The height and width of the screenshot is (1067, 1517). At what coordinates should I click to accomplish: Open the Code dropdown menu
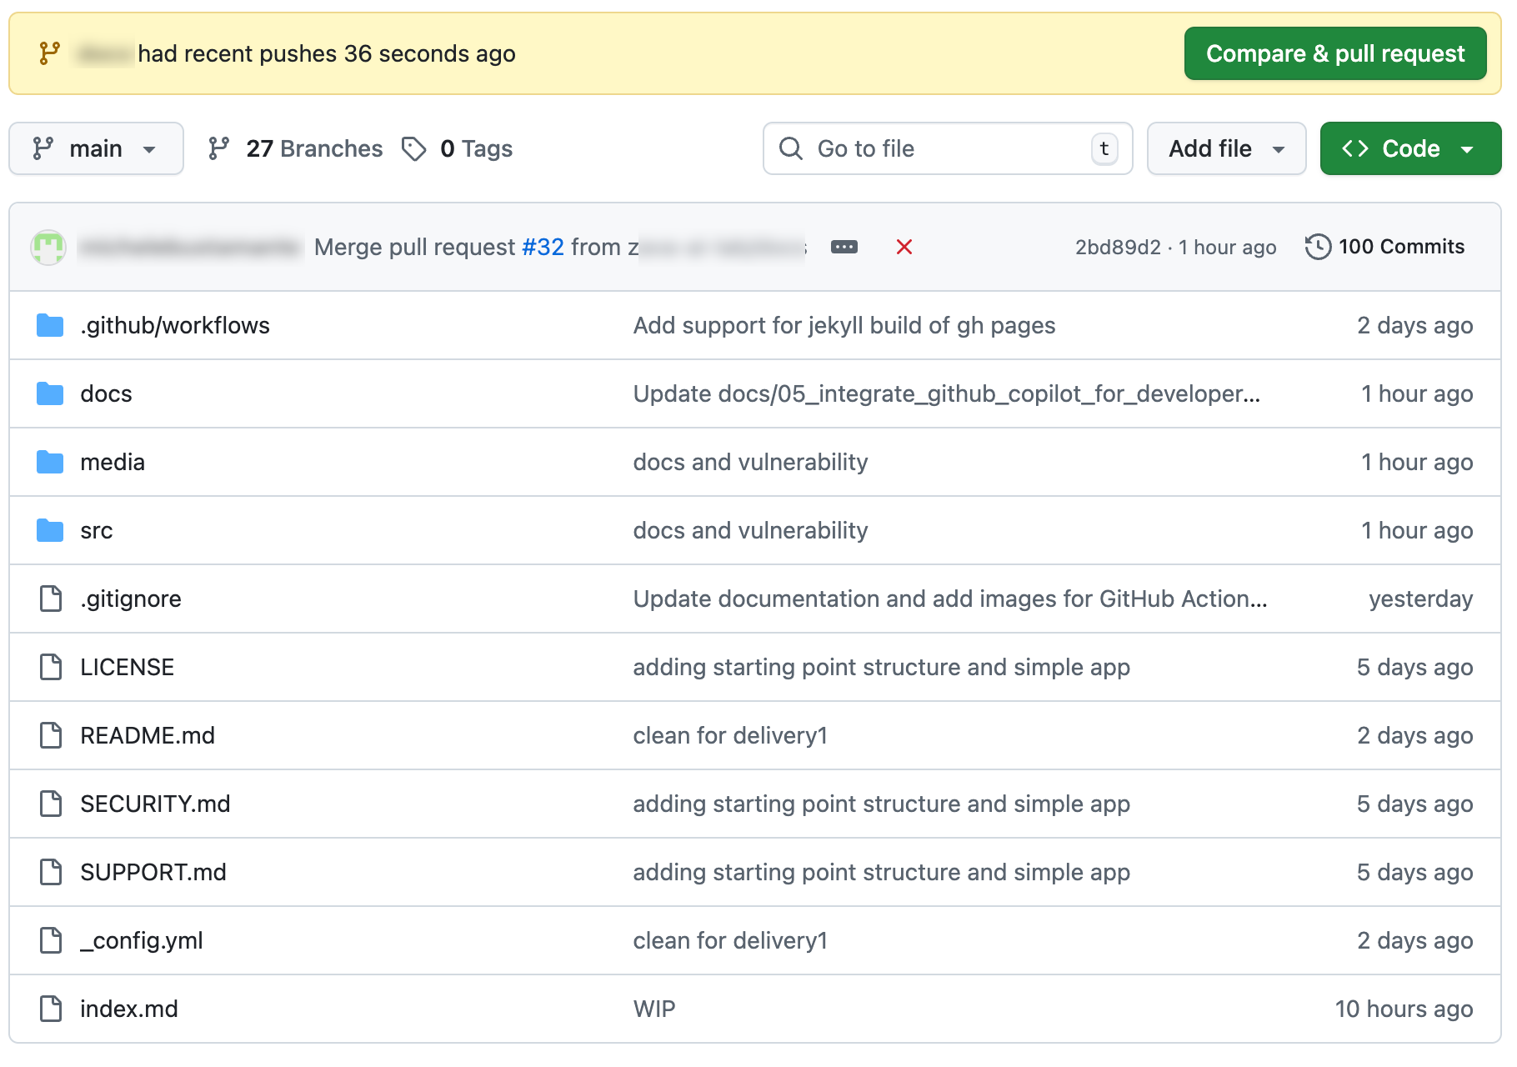point(1409,148)
